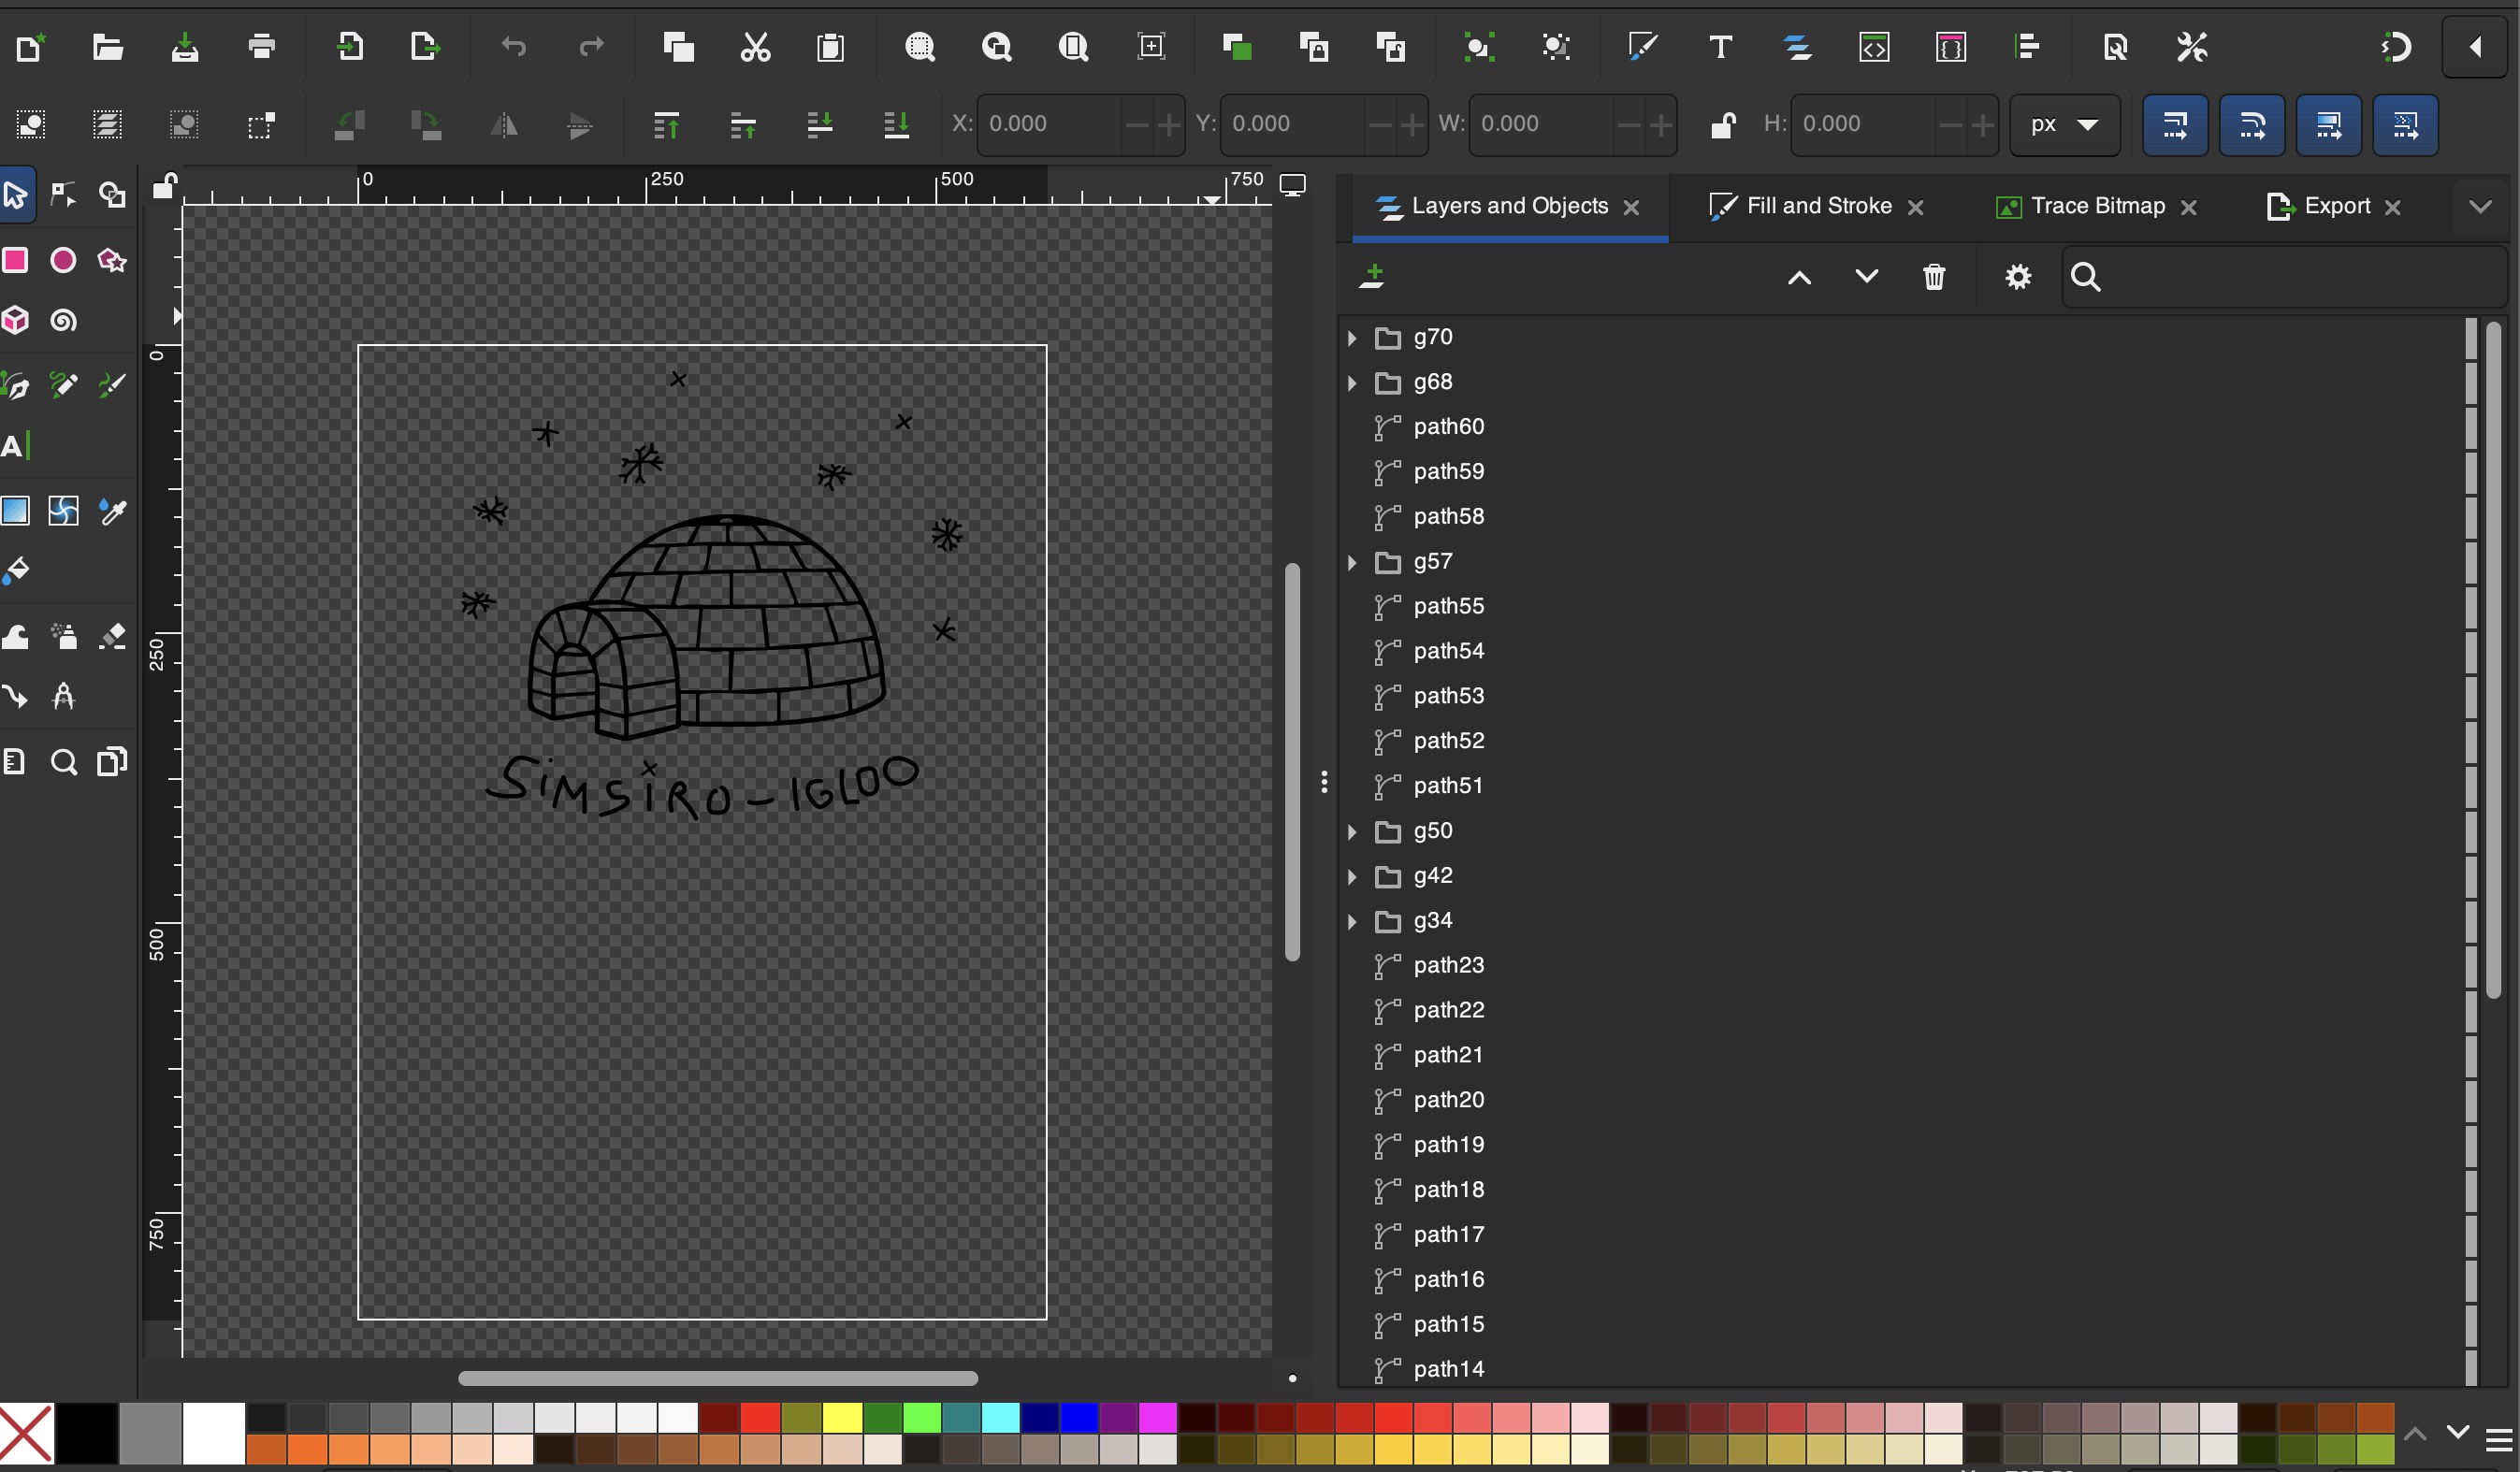
Task: Open the dock panel tabs chevron menu
Action: click(2479, 207)
